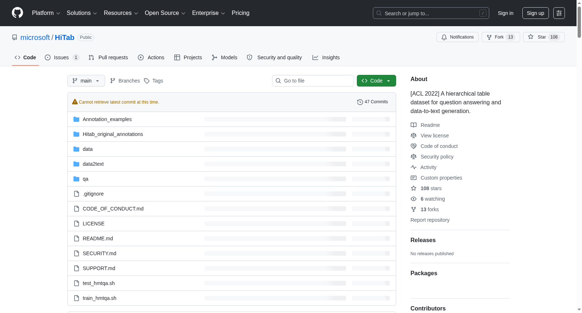The width and height of the screenshot is (582, 313).
Task: Click the book icon beside Readme
Action: (414, 125)
